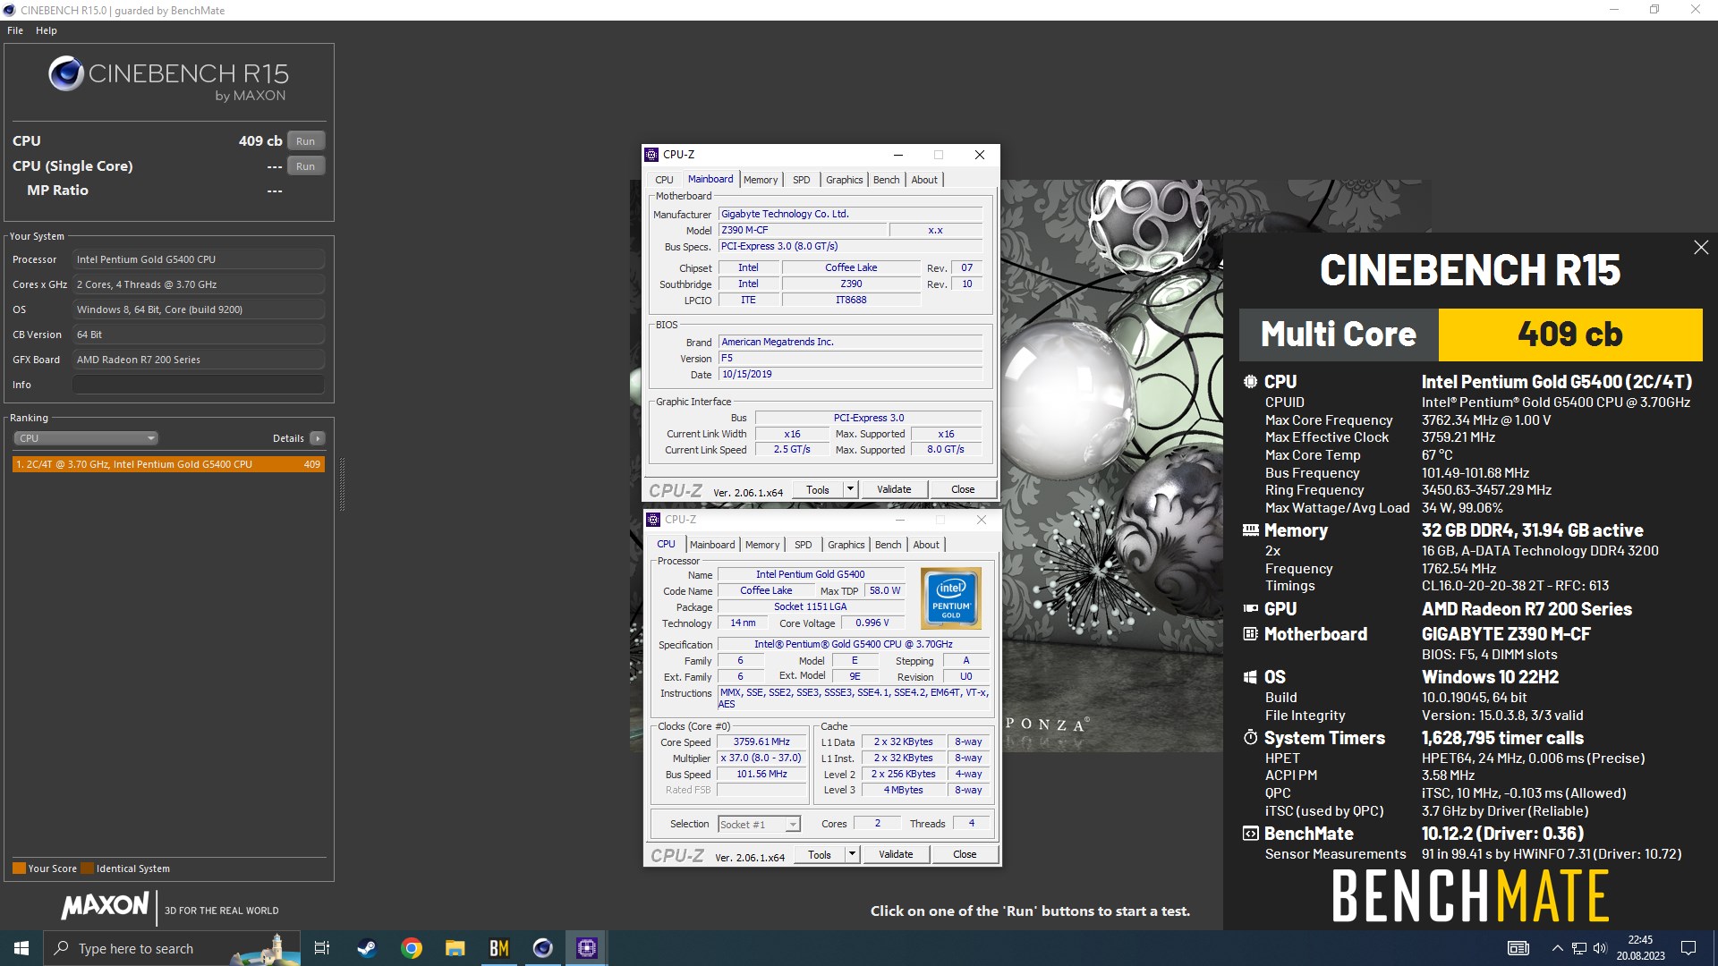
Task: Click the GFX Board value field
Action: point(199,360)
